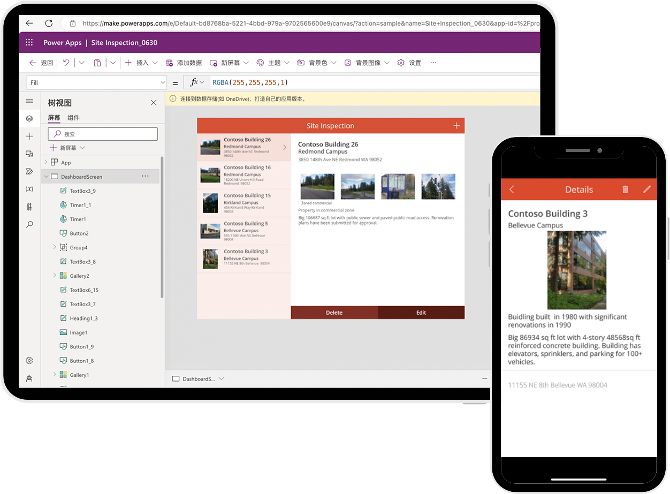Select Timer1_1 in the tree

click(80, 205)
